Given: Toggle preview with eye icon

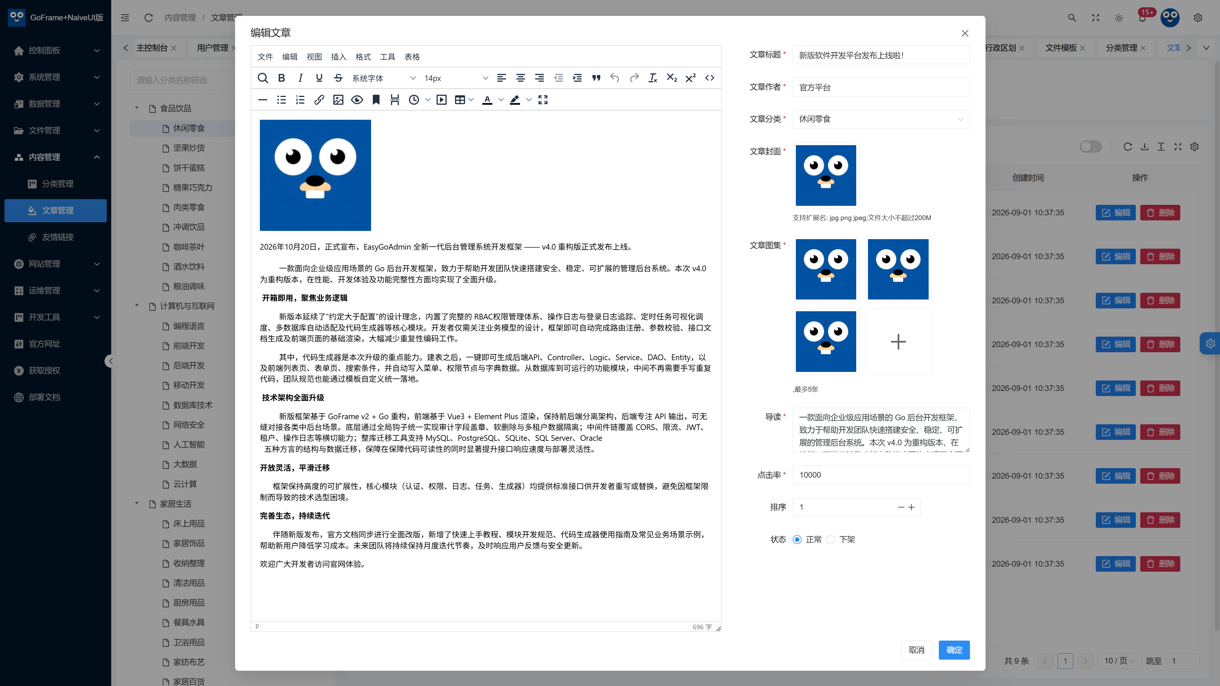Looking at the screenshot, I should point(357,100).
